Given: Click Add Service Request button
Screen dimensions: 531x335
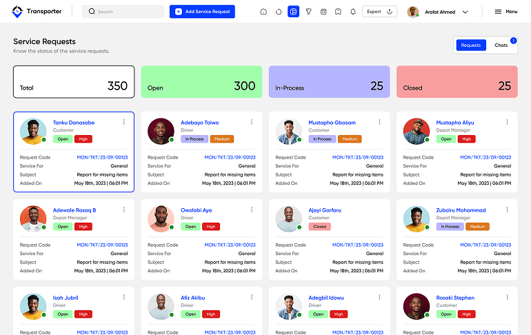Looking at the screenshot, I should [202, 12].
